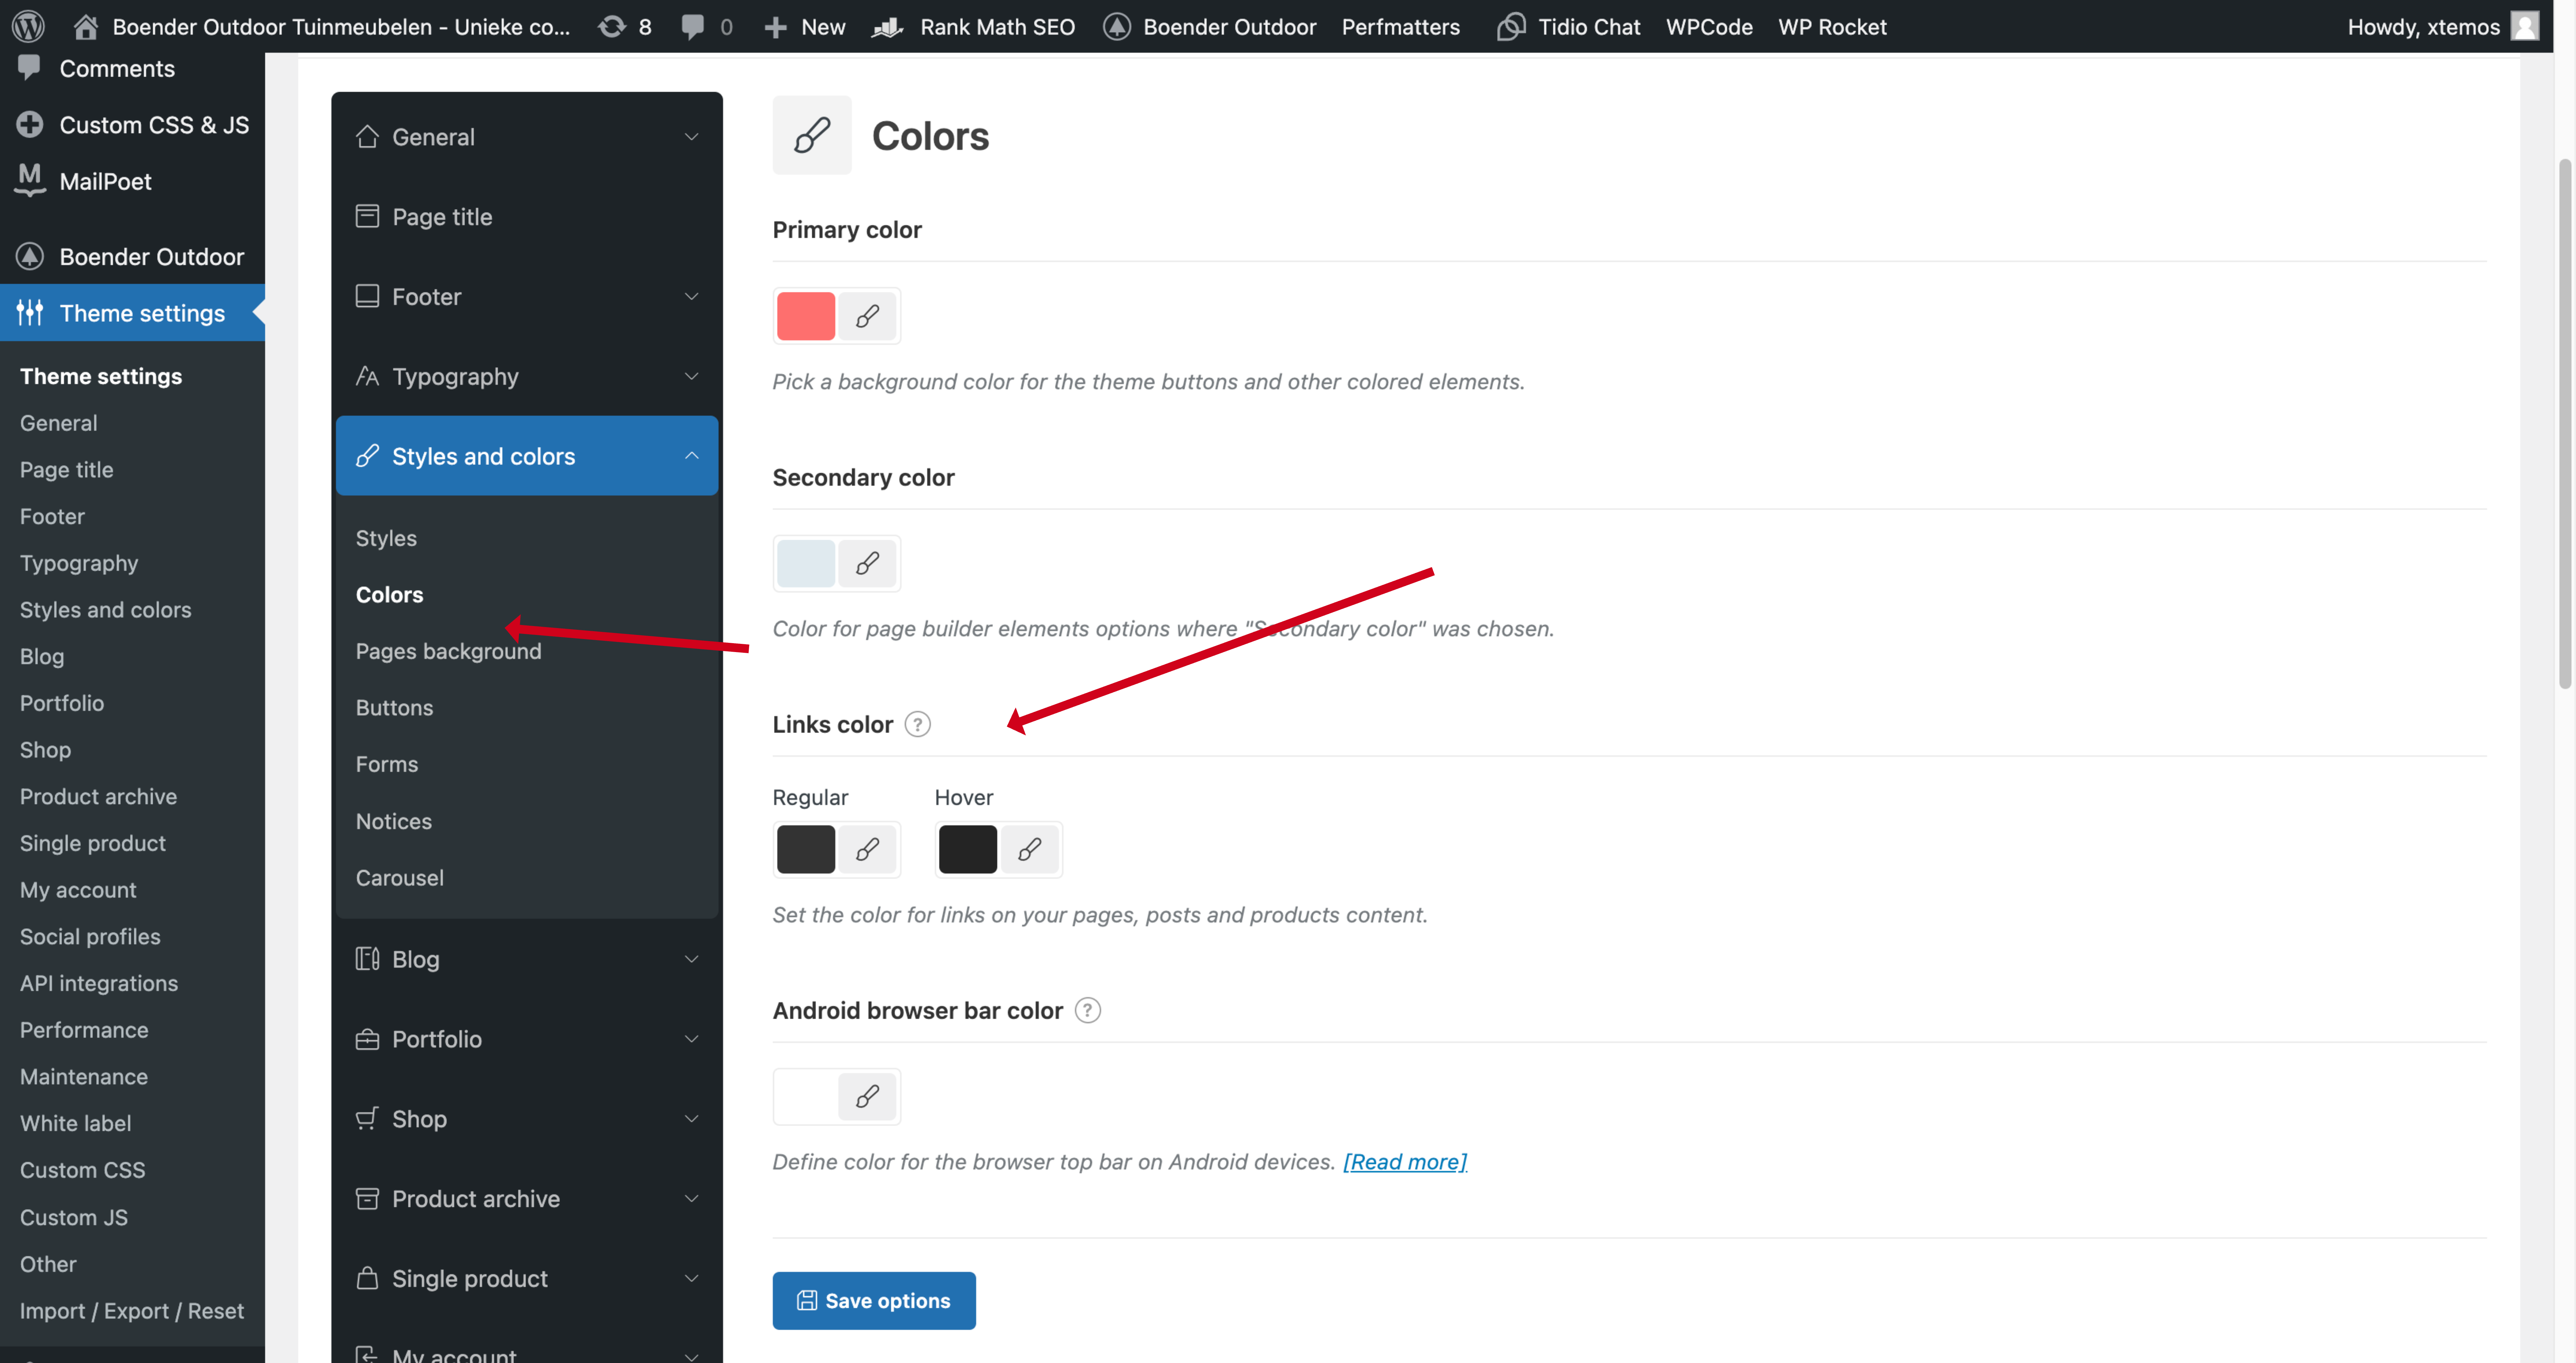Expand the Portfolio section chevron

pyautogui.click(x=691, y=1039)
